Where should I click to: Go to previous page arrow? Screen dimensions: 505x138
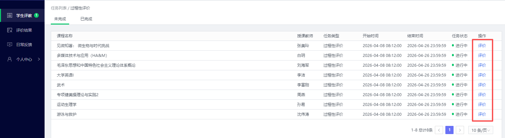pos(439,130)
